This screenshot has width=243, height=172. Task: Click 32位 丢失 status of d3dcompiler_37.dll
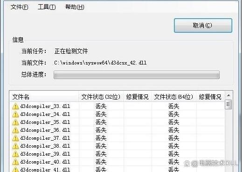tap(101, 138)
